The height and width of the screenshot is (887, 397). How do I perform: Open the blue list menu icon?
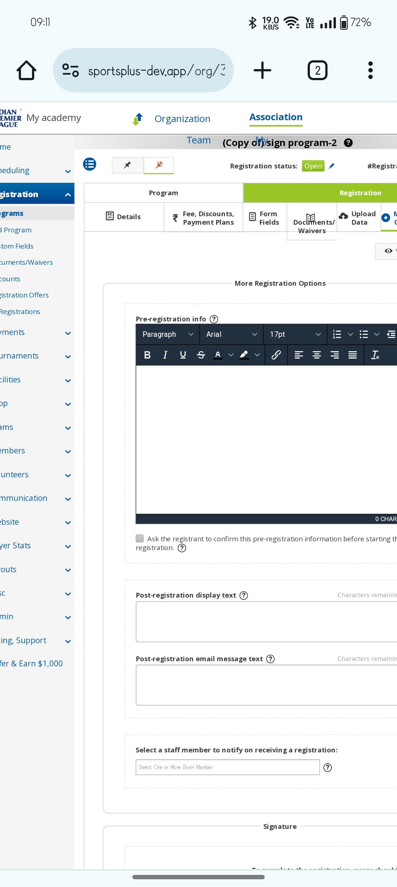pyautogui.click(x=90, y=164)
